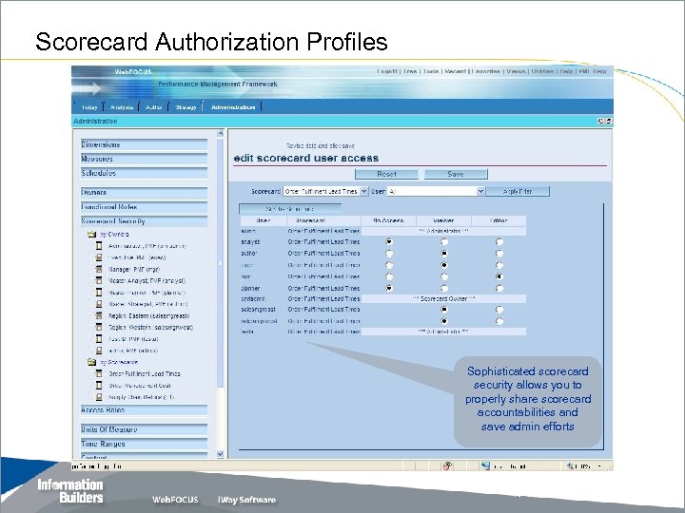Click the zoom level magnifier icon

570,465
